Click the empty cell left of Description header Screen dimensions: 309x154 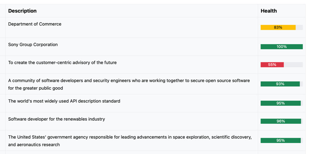click(3, 11)
